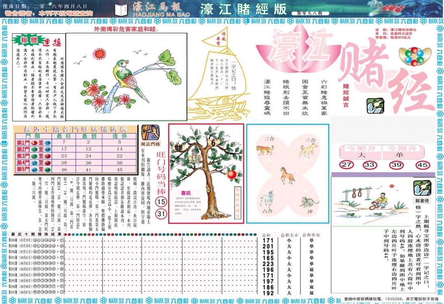Toggle the circled 15 on the lucky number tree

tap(162, 202)
